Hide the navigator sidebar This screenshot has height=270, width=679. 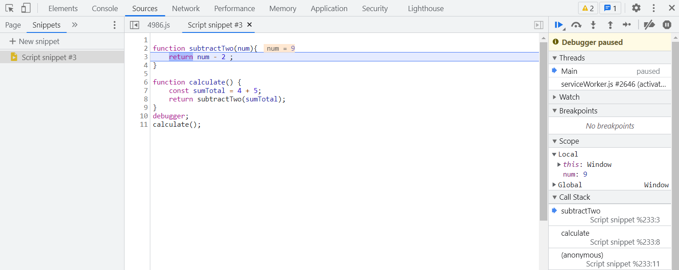point(134,25)
